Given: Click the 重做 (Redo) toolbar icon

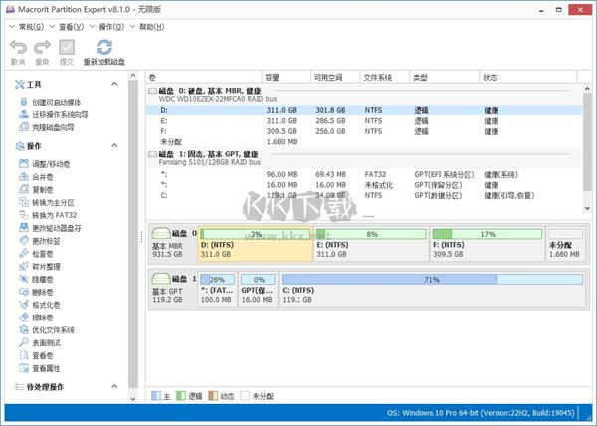Looking at the screenshot, I should click(x=42, y=47).
